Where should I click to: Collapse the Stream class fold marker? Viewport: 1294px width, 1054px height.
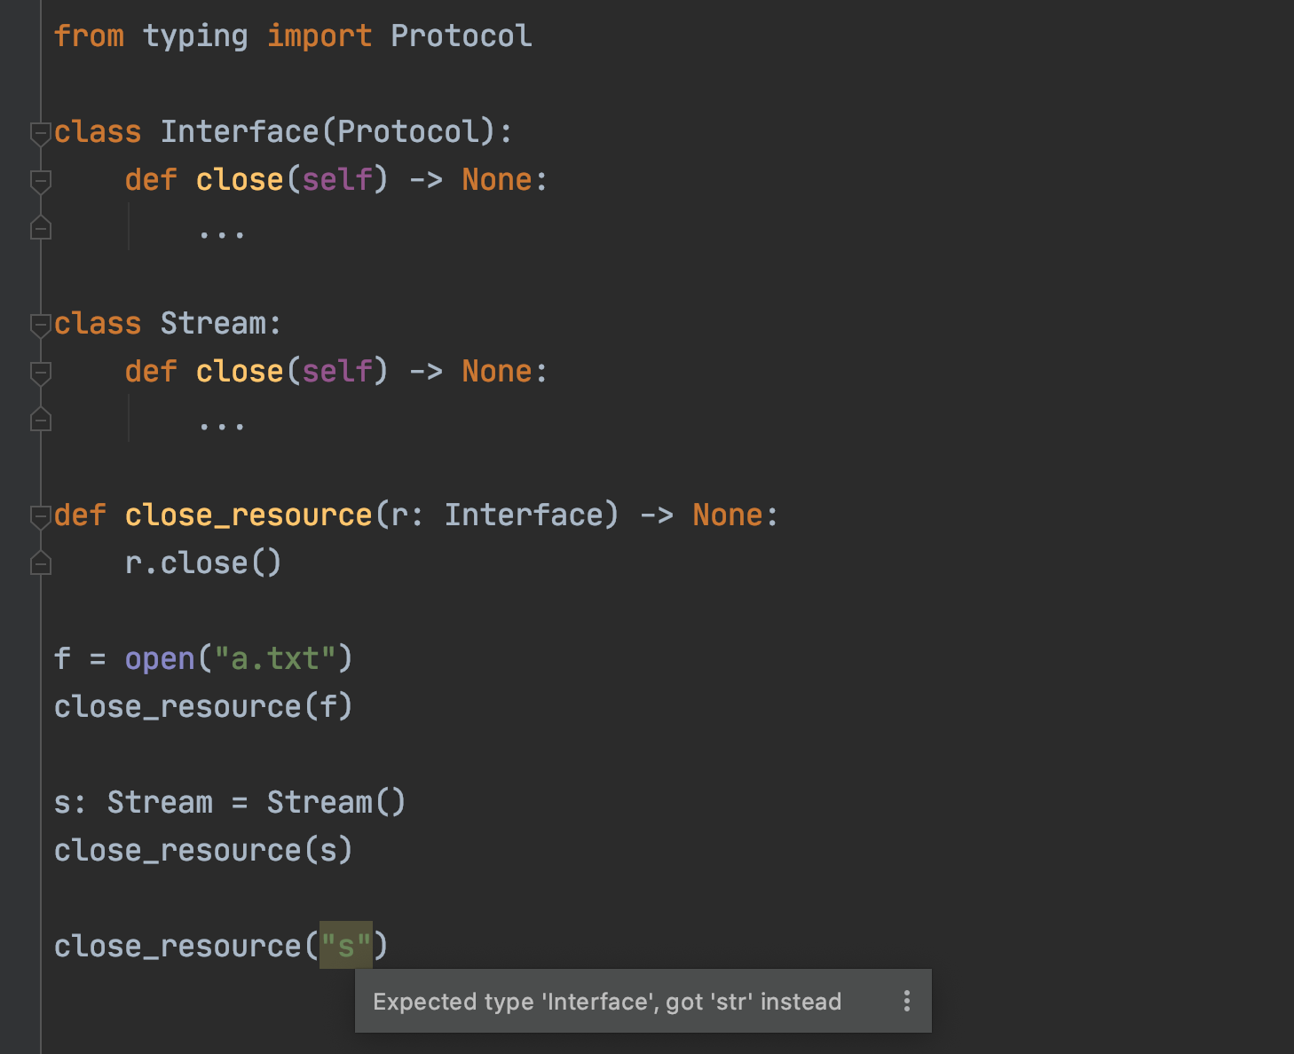[41, 325]
